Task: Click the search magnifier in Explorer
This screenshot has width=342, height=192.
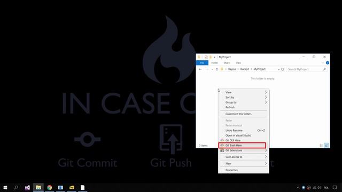Action: 324,69
